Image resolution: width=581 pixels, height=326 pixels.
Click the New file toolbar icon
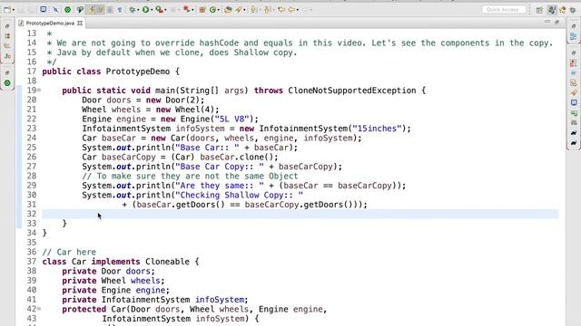click(x=6, y=10)
